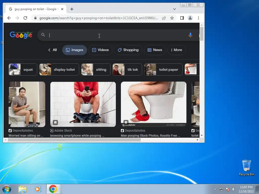The image size is (259, 194).
Task: Click the horizontal scrollbar thumb
Action: click(x=74, y=140)
